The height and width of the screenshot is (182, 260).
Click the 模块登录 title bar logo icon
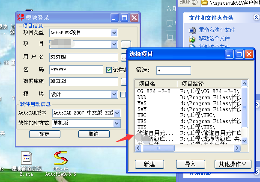click(20, 18)
